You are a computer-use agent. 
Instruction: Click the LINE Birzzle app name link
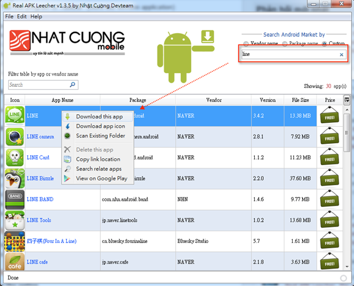[x=40, y=178]
